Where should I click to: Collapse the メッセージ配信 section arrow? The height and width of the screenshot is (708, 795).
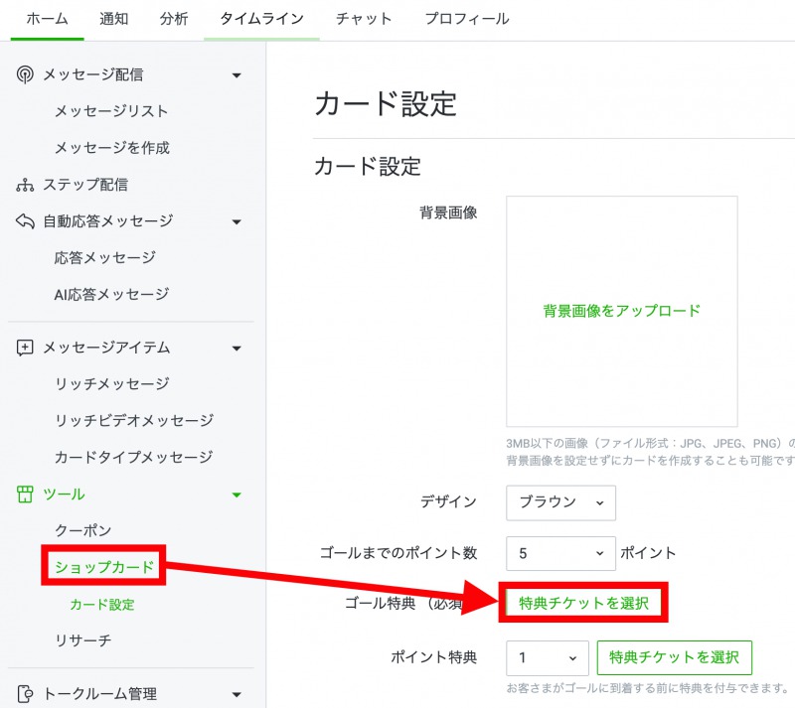pos(237,75)
